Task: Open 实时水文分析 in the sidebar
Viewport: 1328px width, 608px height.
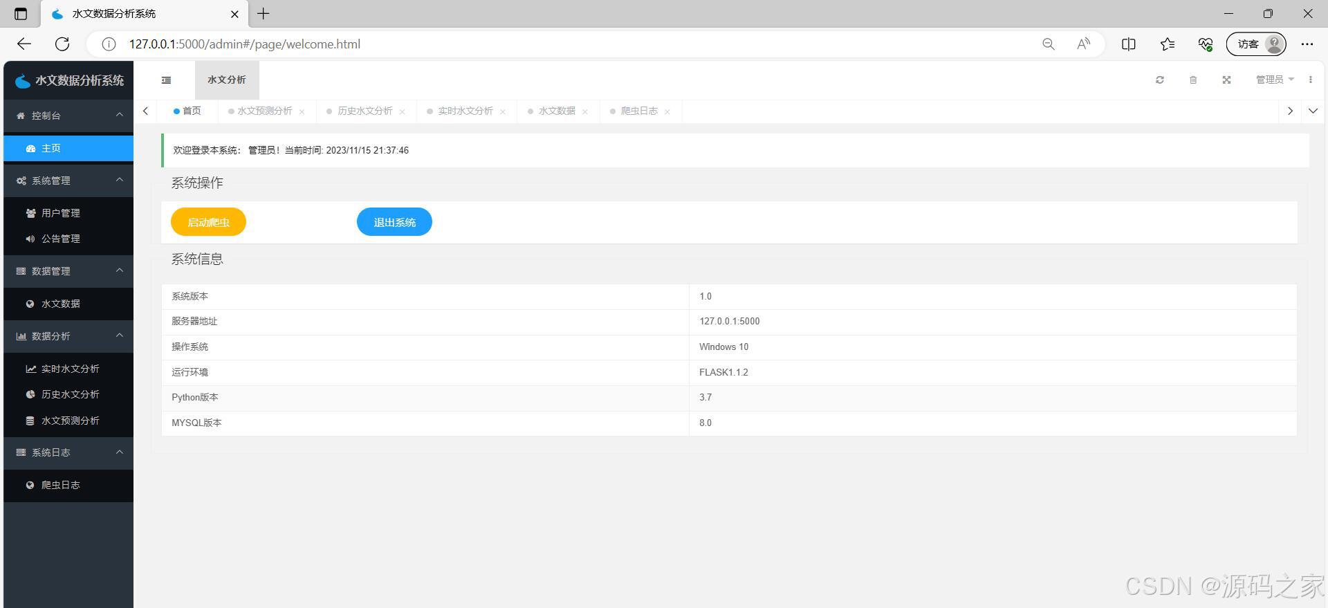Action: [68, 369]
